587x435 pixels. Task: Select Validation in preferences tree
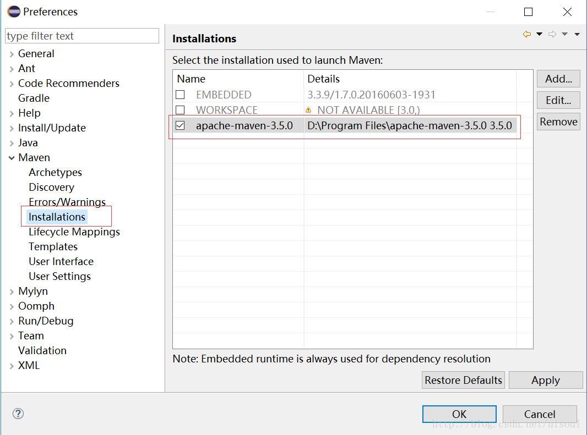point(42,350)
